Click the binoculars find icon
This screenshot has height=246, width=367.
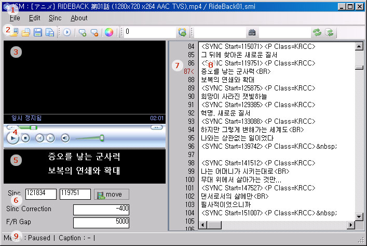(252, 32)
